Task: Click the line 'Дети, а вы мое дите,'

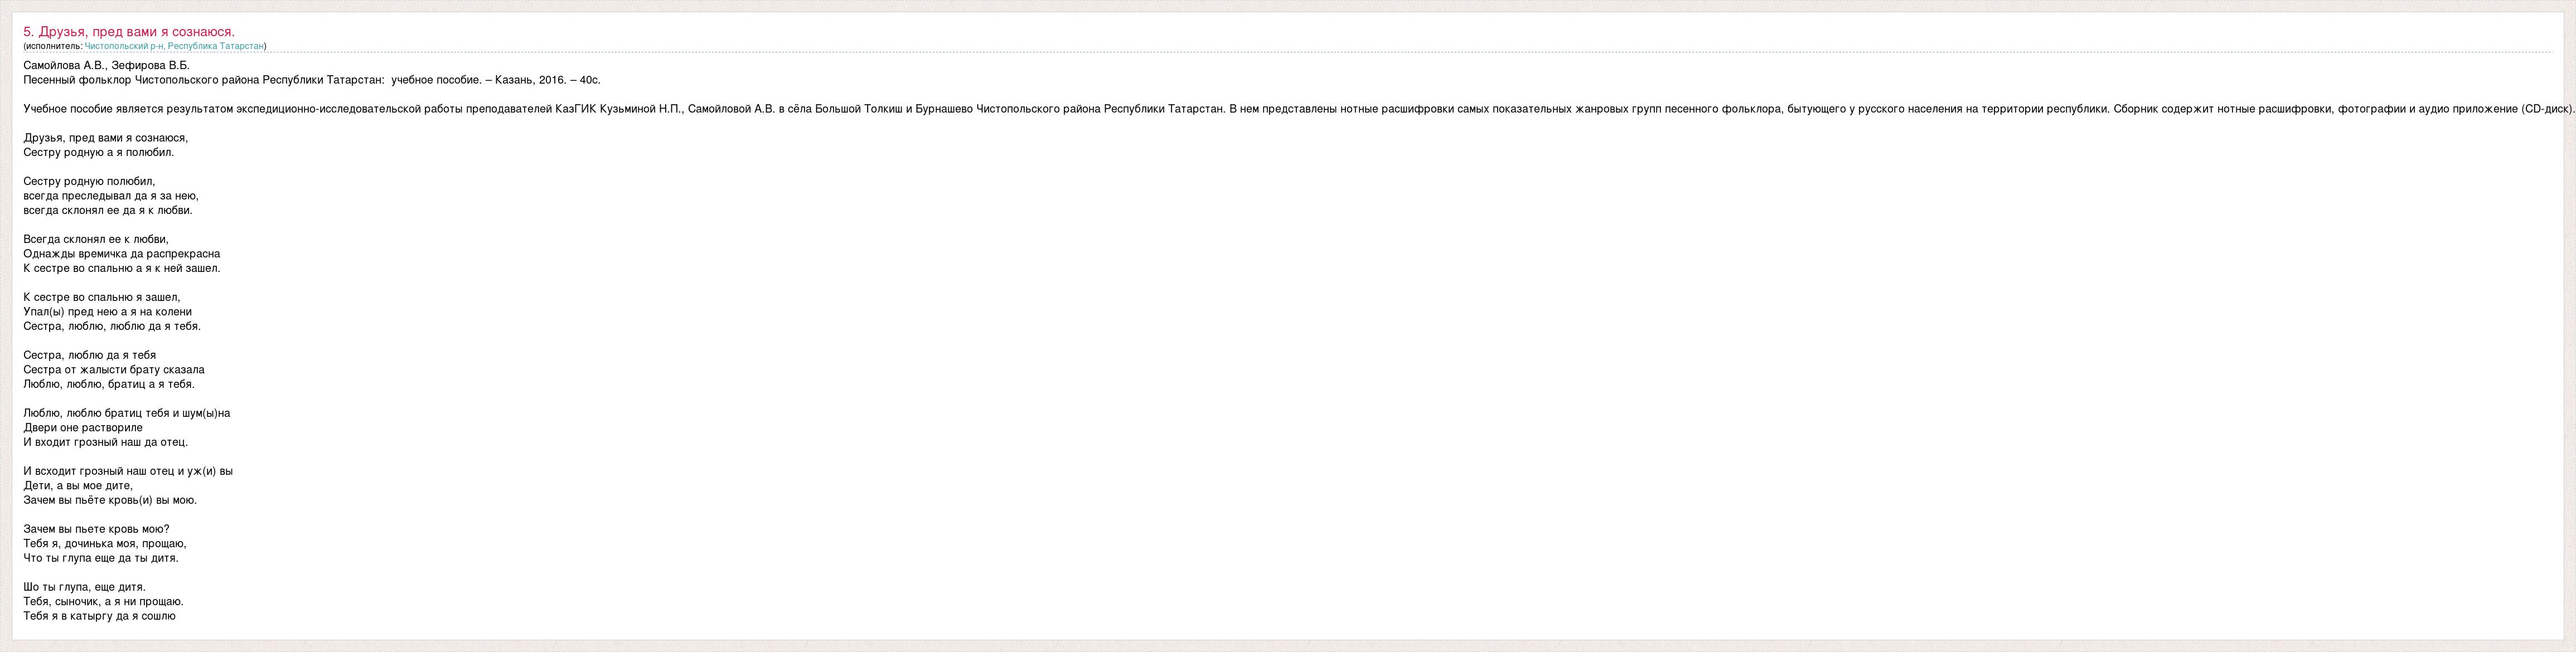Action: 77,486
